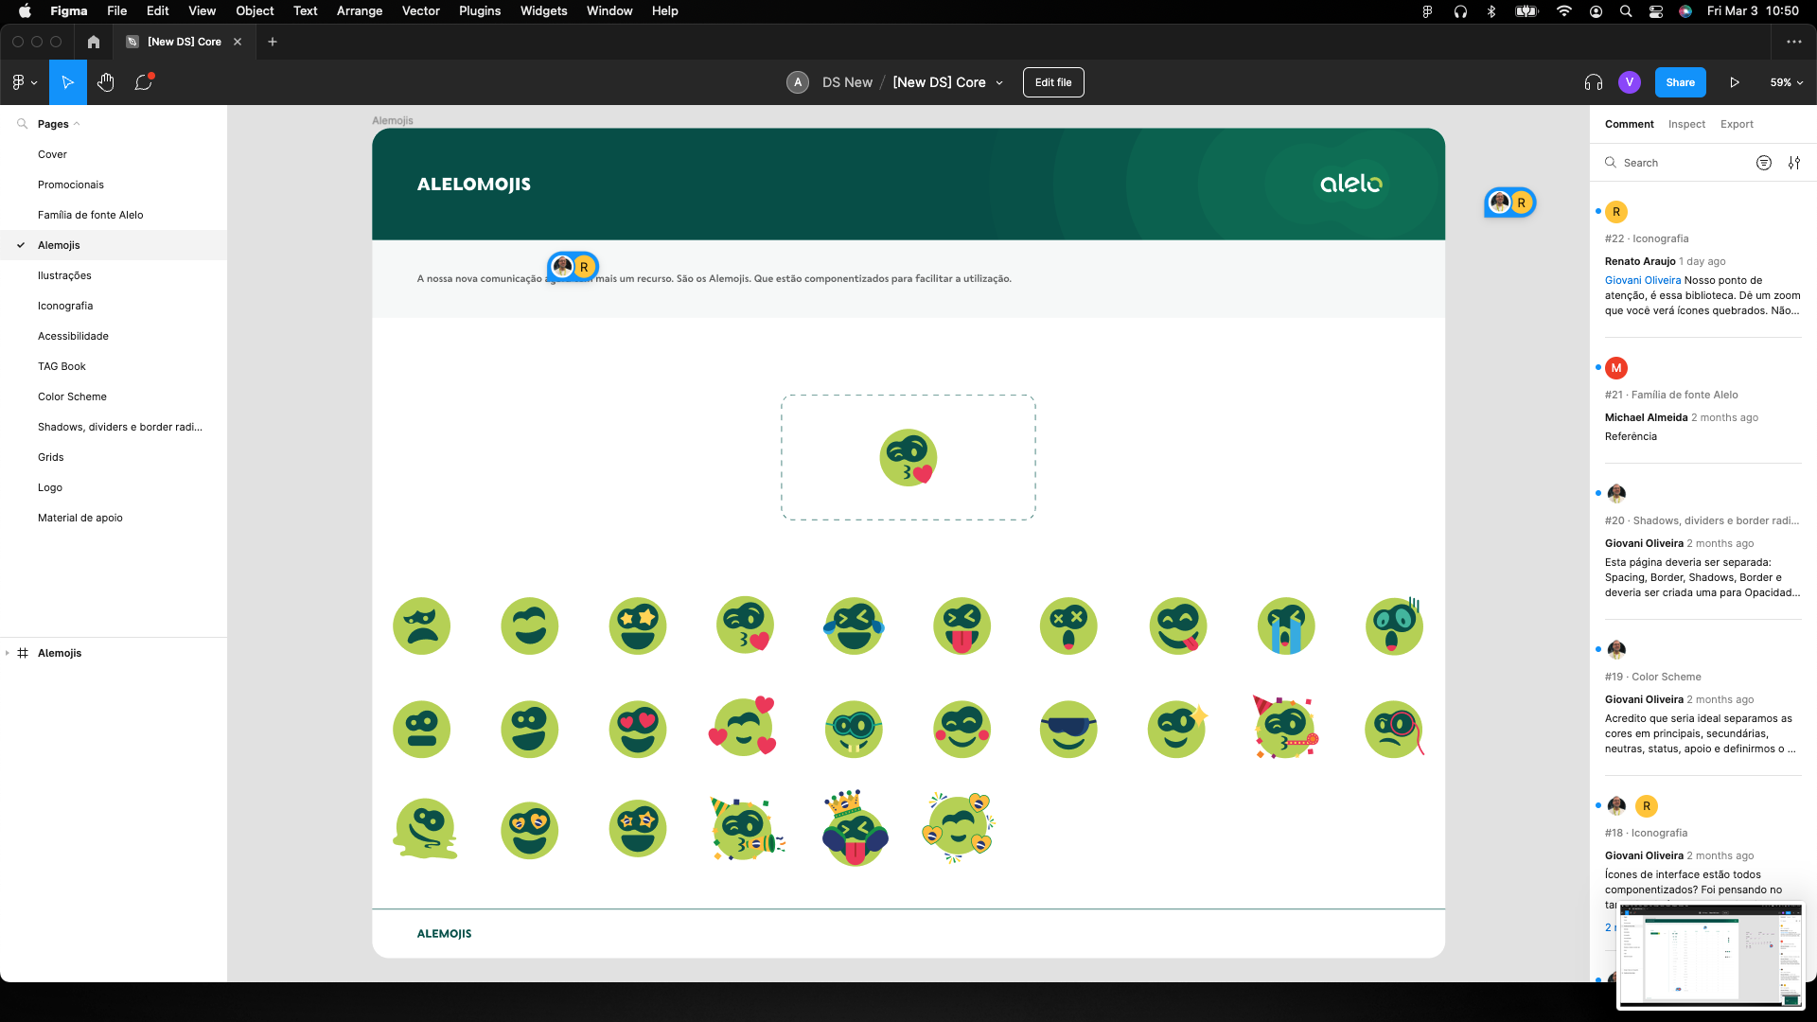Switch to the Iconografia page
1817x1022 pixels.
click(65, 306)
